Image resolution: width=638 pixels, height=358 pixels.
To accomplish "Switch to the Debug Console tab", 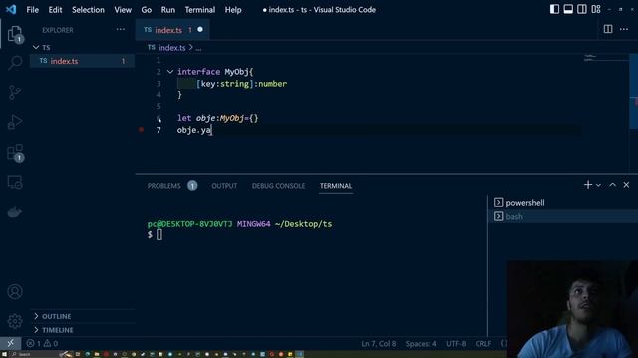I will click(278, 186).
